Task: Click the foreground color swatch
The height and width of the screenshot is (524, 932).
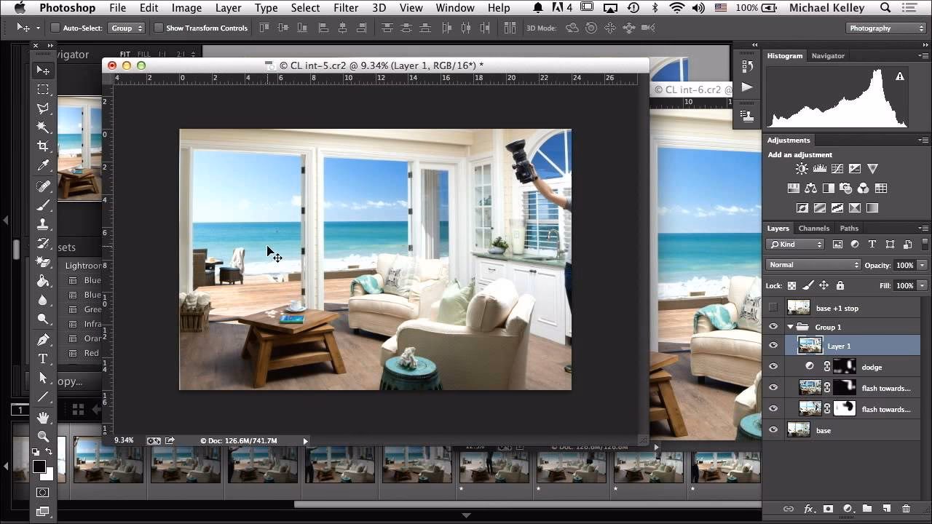Action: [39, 467]
